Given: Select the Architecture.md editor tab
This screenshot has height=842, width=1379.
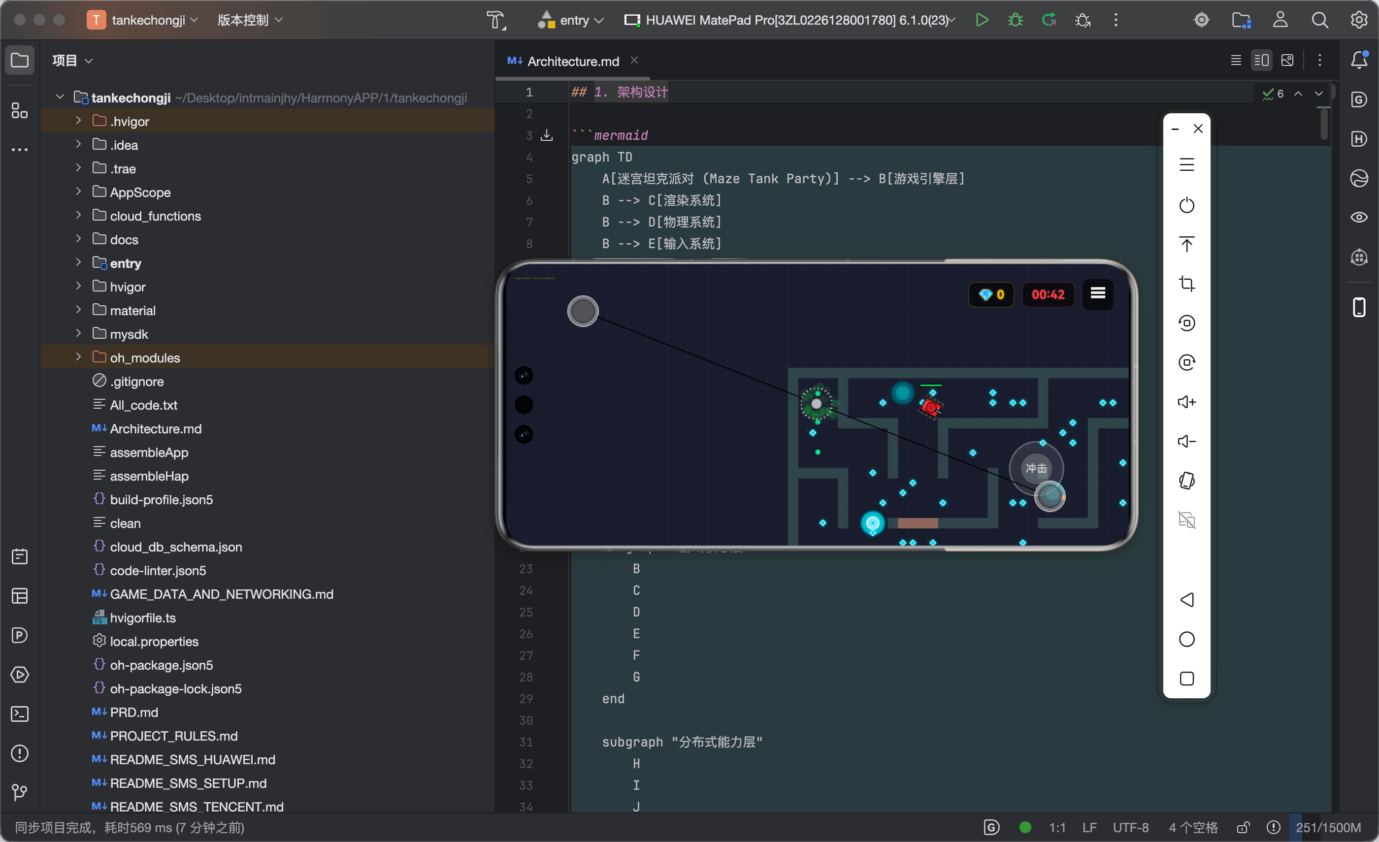Looking at the screenshot, I should tap(572, 61).
